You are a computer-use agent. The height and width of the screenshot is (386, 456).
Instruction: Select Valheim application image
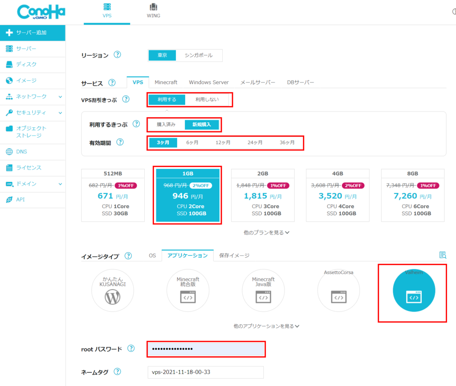(x=414, y=291)
